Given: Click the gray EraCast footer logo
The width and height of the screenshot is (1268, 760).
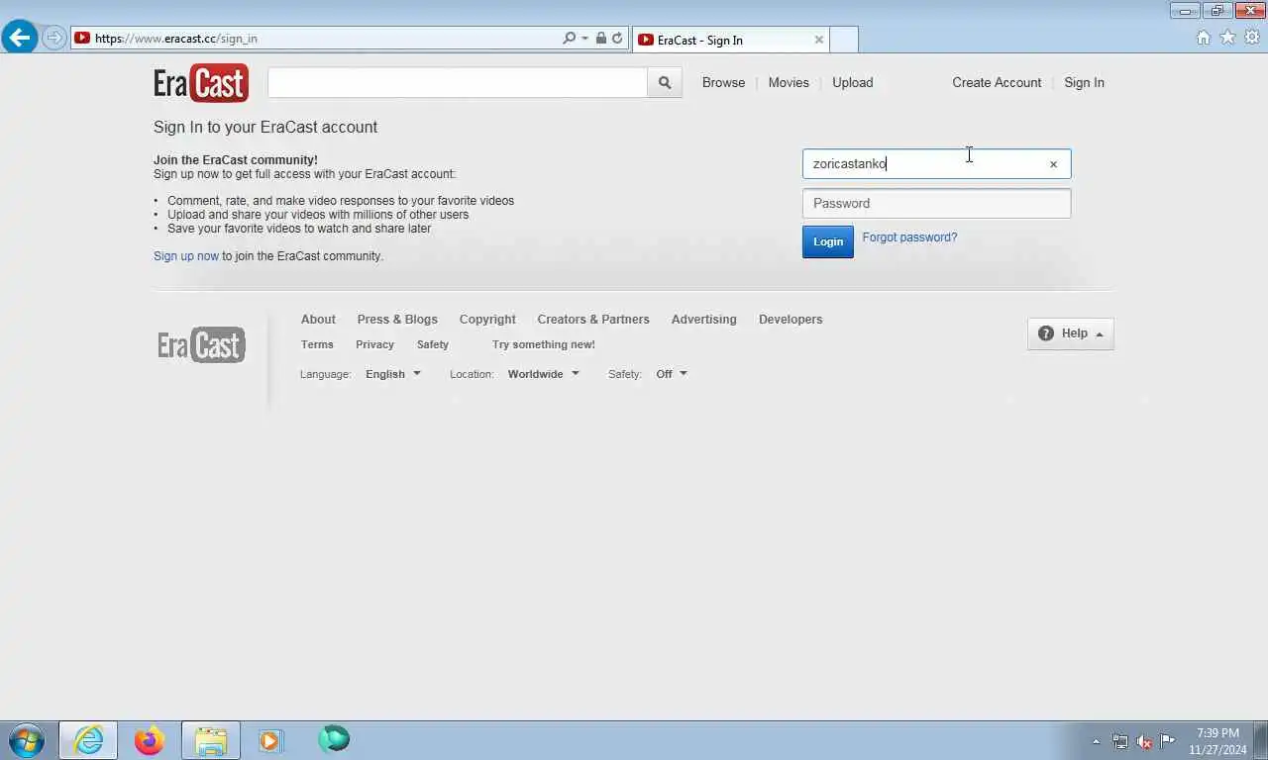Looking at the screenshot, I should 201,344.
